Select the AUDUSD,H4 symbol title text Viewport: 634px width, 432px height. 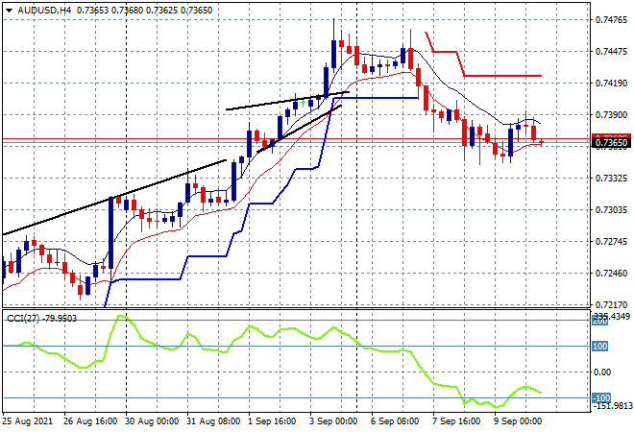pyautogui.click(x=44, y=11)
